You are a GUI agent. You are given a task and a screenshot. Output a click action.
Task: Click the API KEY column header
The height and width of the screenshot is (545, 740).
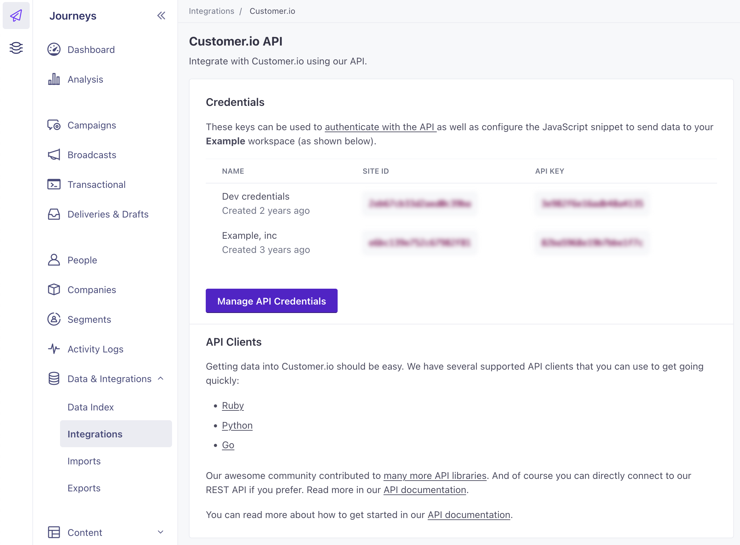point(549,171)
